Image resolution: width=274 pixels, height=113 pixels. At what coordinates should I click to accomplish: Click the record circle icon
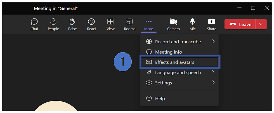tap(149, 42)
